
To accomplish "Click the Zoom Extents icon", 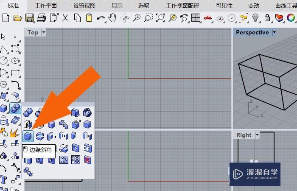I will (x=160, y=18).
